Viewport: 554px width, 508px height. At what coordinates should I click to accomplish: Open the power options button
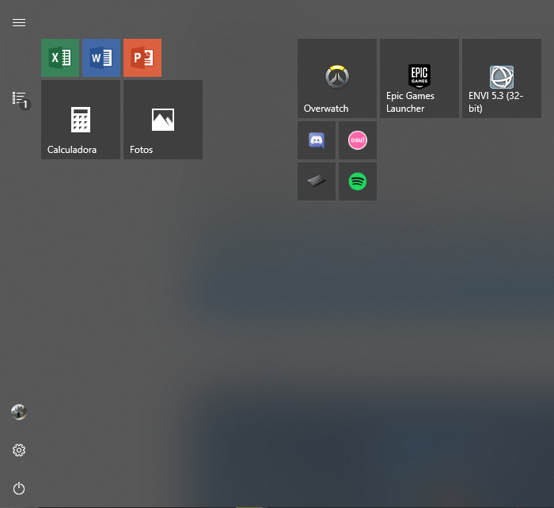coord(19,488)
